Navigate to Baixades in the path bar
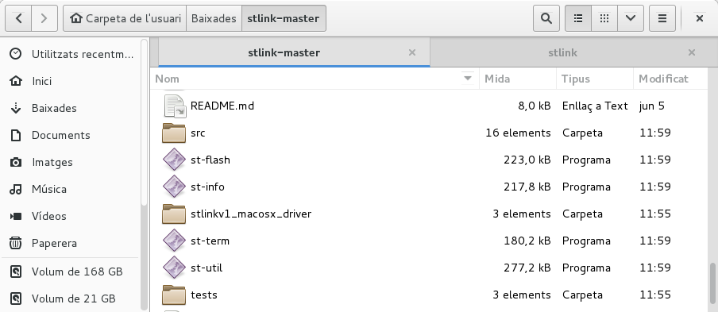This screenshot has height=312, width=718. click(x=214, y=18)
